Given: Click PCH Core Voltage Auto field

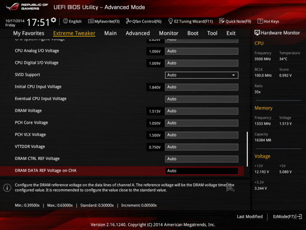Looking at the screenshot, I should coord(202,123).
